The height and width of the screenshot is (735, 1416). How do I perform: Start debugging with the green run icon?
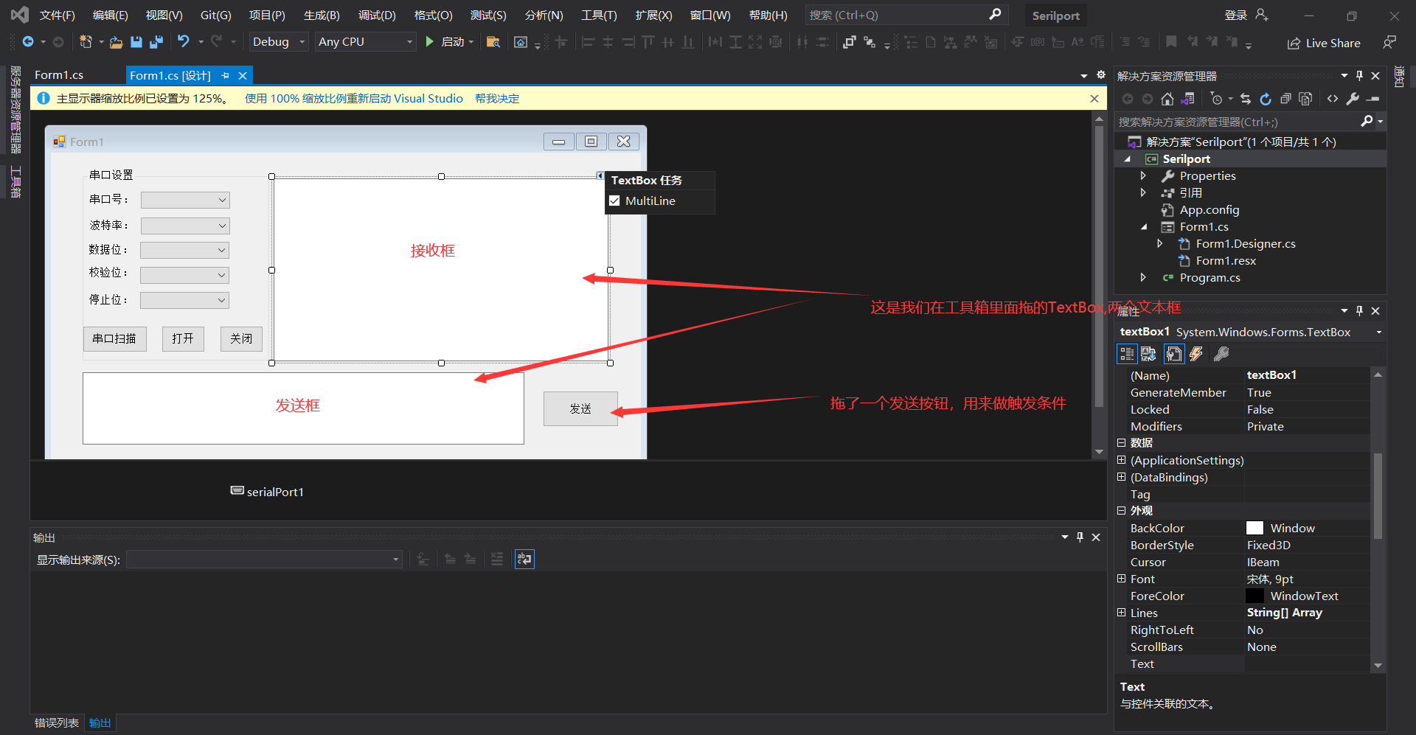click(430, 42)
